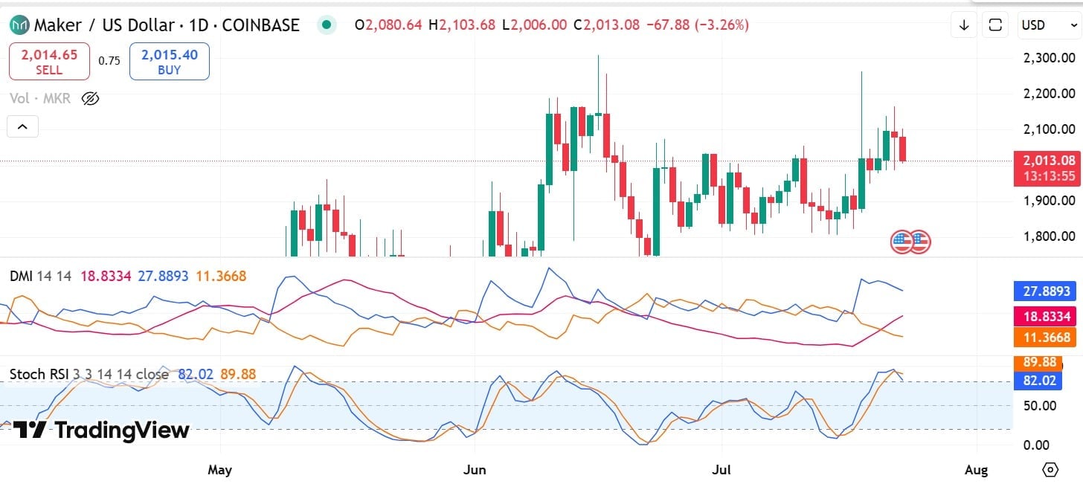Click the orange 89.88 Stoch RSI label

pyautogui.click(x=1040, y=363)
